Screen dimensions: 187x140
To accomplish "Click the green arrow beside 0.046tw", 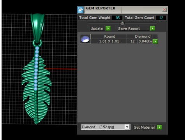I will (x=155, y=42).
